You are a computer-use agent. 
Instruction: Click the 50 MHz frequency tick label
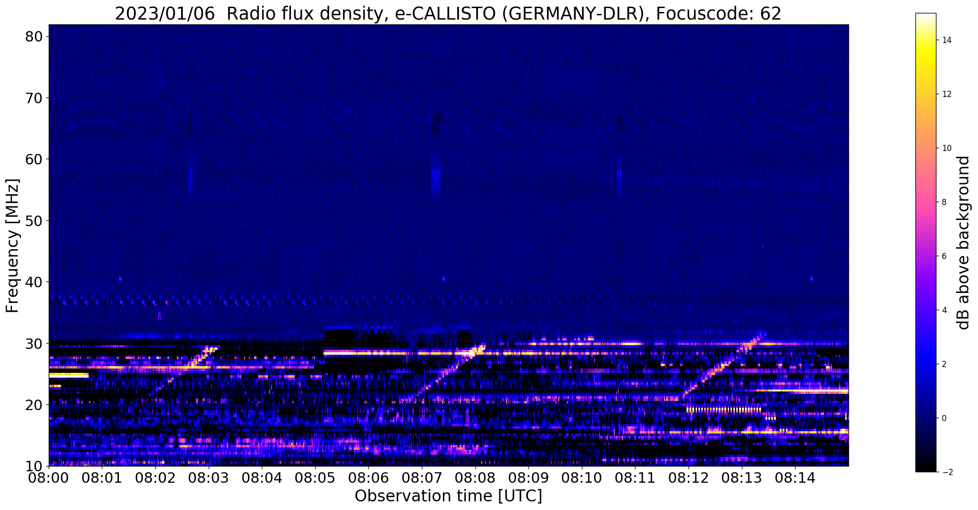[34, 221]
